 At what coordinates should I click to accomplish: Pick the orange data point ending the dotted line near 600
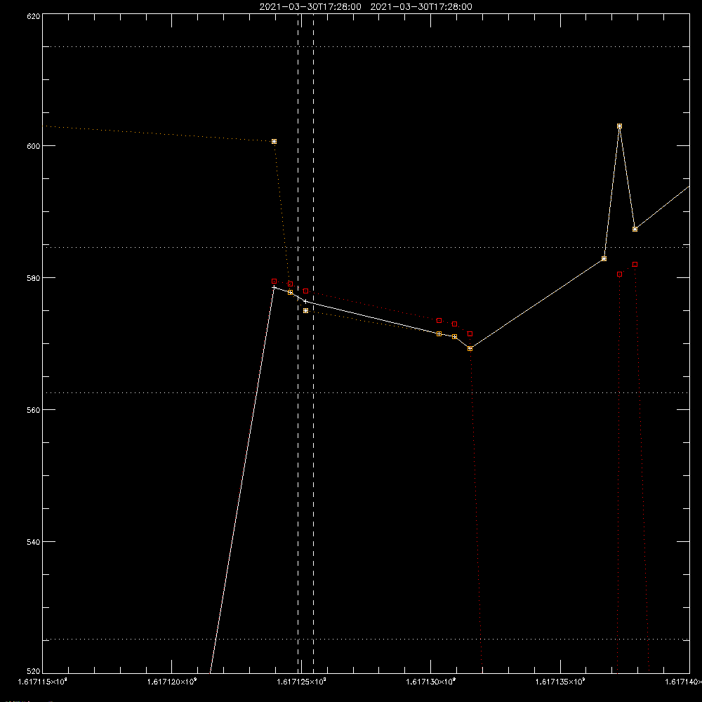point(274,142)
